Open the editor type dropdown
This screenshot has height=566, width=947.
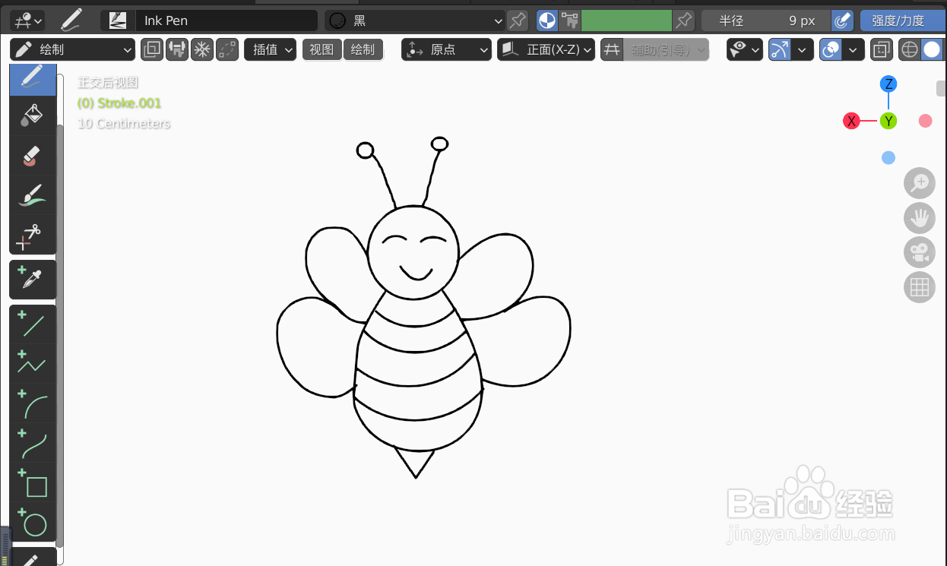[x=27, y=21]
